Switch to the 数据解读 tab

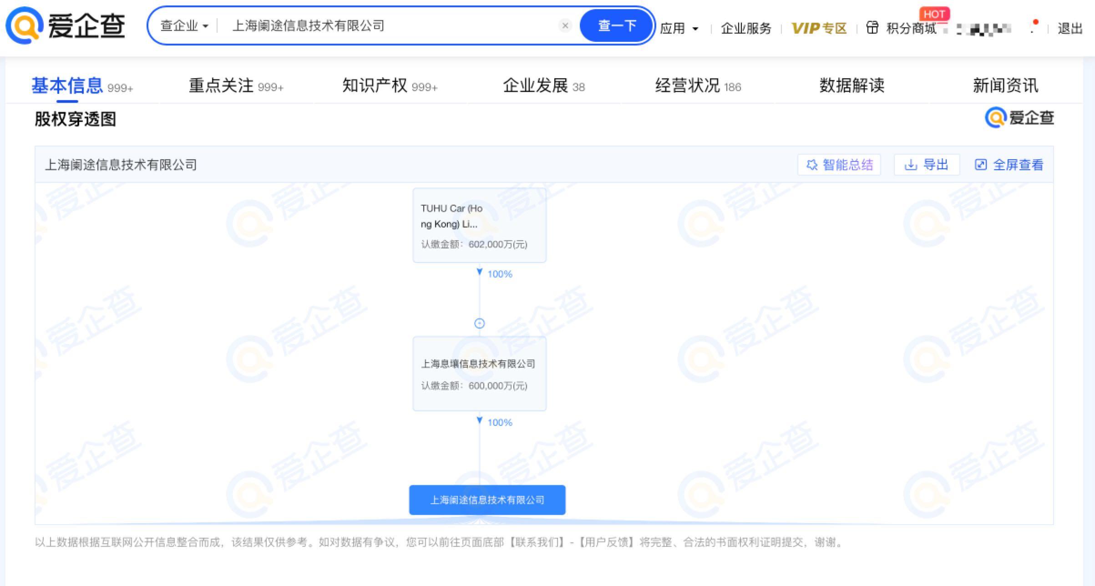pos(852,86)
